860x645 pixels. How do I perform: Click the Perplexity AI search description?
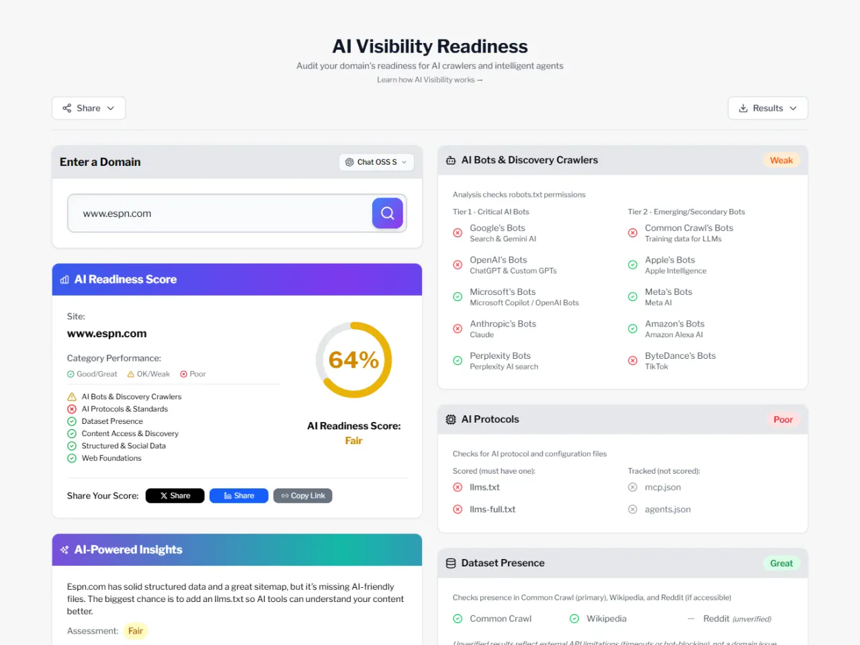(x=504, y=367)
